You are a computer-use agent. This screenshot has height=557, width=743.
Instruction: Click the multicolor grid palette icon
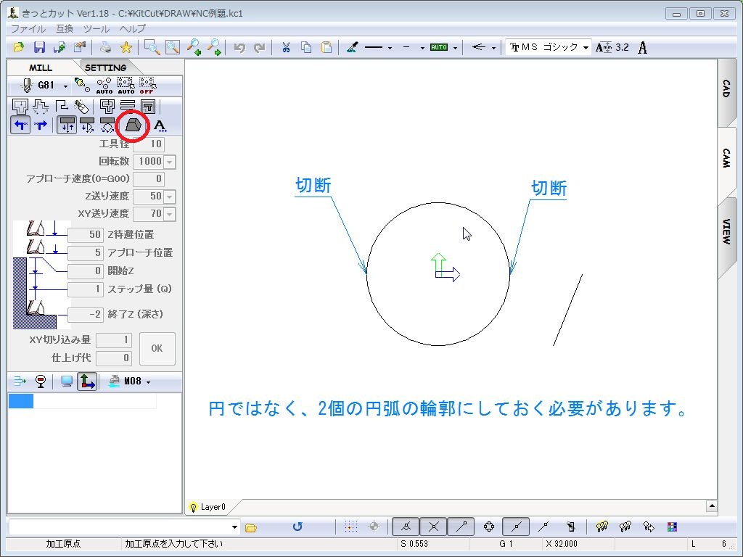672,527
